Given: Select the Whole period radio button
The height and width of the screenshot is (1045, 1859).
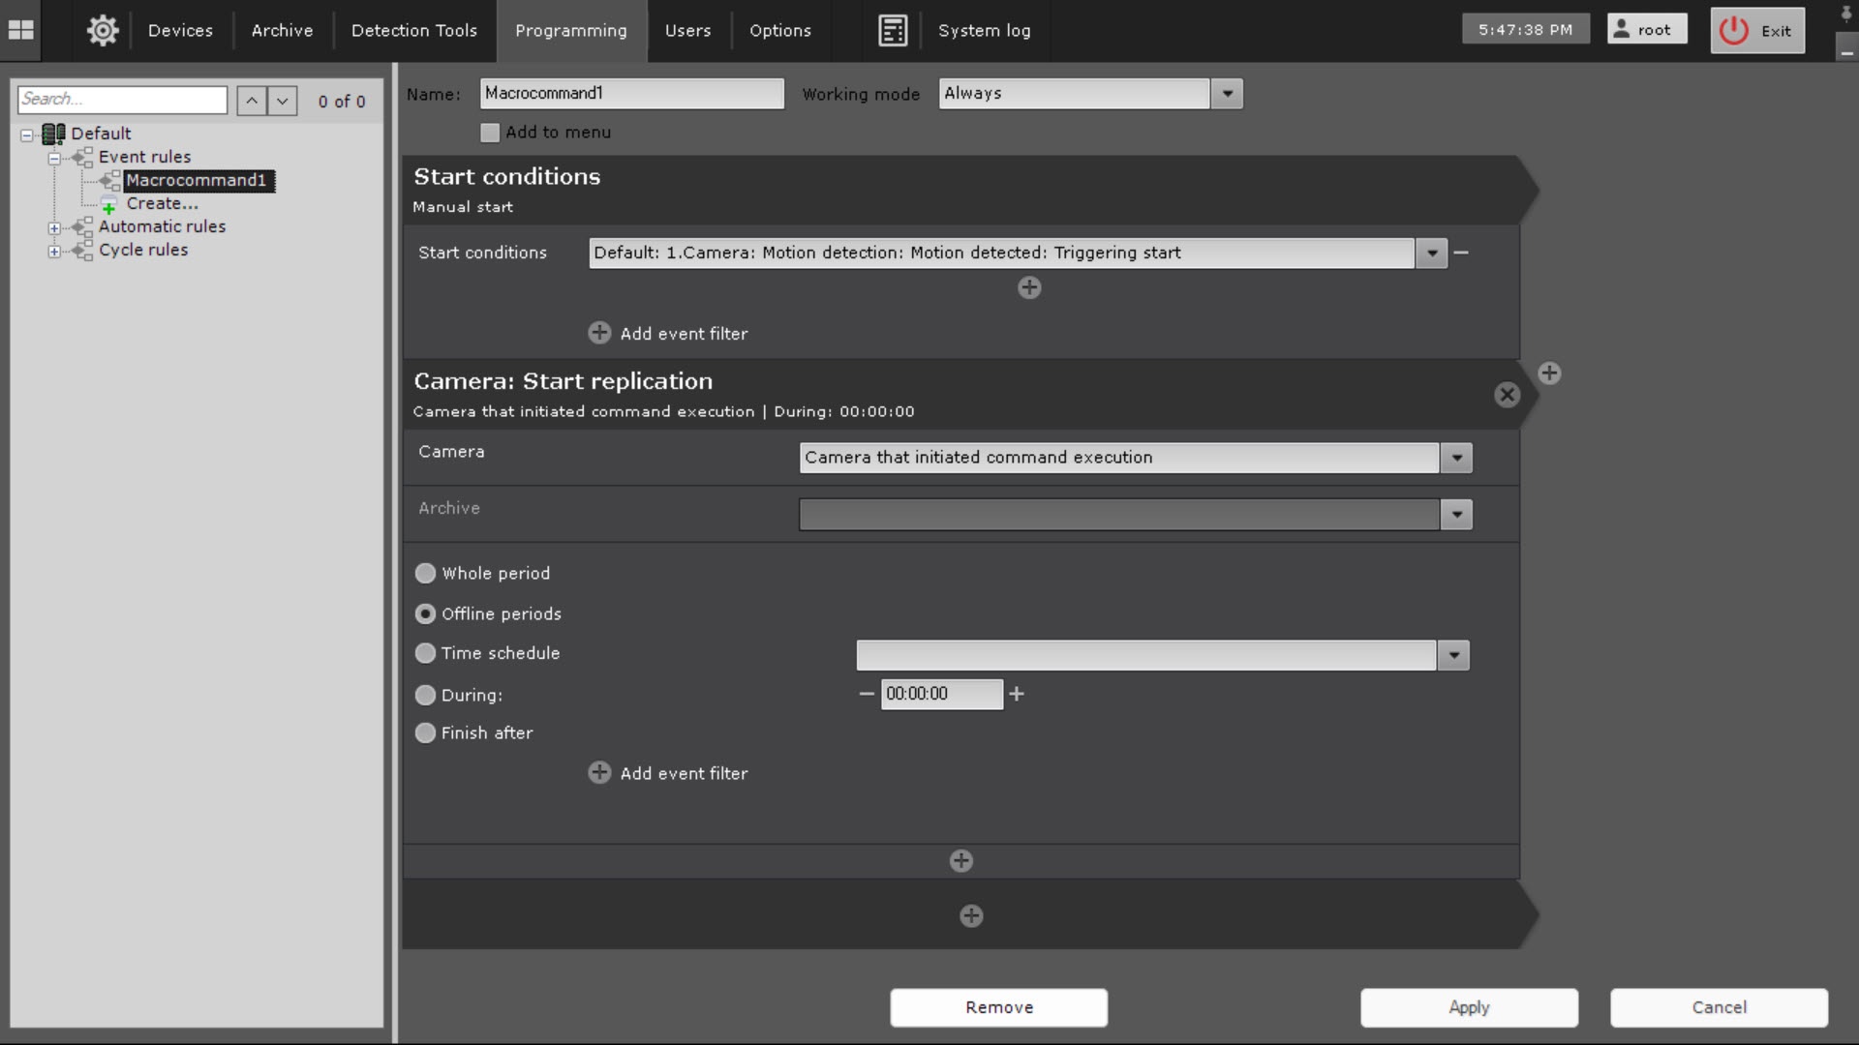Looking at the screenshot, I should click(425, 574).
